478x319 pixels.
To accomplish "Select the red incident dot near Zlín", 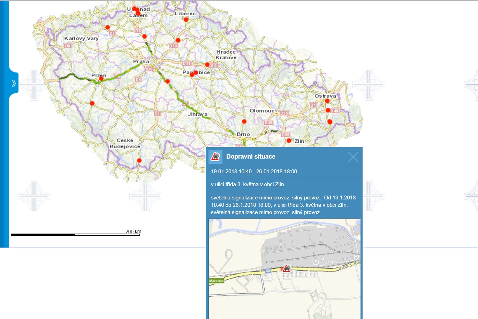I will pos(289,140).
